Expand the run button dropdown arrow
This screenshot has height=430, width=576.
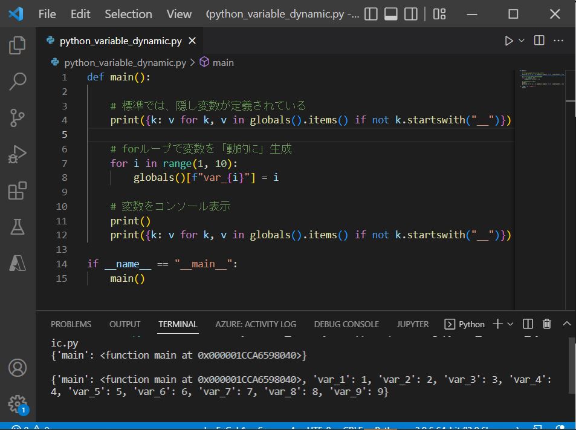point(522,41)
